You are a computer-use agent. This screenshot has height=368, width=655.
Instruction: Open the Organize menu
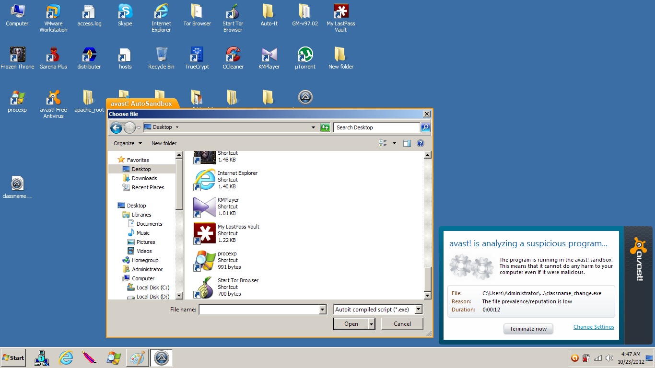tap(128, 143)
